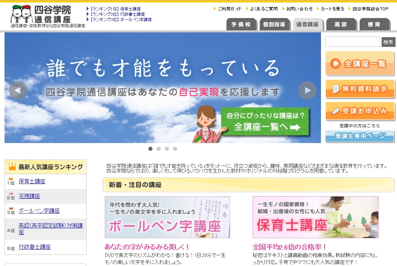This screenshot has width=397, height=266.
Task: Open ランキング1位 保育士講座 header link
Action: [x=115, y=9]
